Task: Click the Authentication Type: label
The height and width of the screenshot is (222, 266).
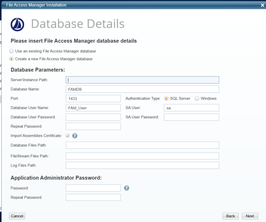Action: [x=143, y=99]
